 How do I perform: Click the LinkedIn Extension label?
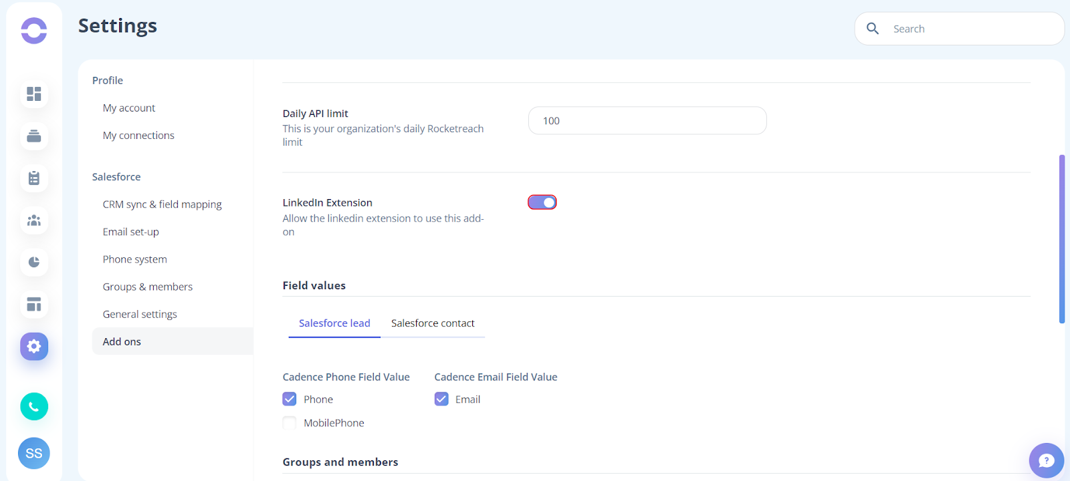[328, 202]
